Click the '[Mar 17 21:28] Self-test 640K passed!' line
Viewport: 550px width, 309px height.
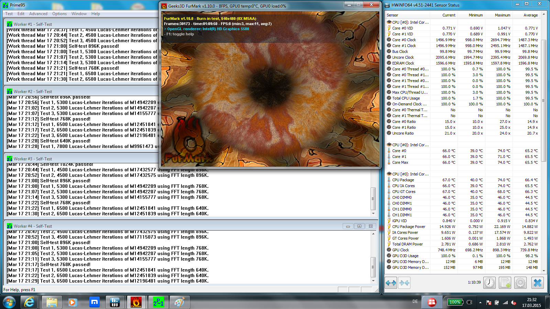pyautogui.click(x=49, y=141)
